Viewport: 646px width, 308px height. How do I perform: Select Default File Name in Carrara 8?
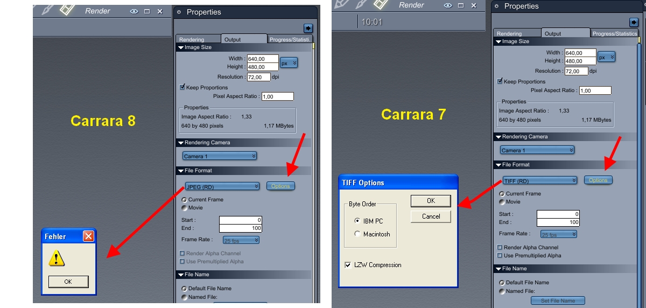click(185, 289)
